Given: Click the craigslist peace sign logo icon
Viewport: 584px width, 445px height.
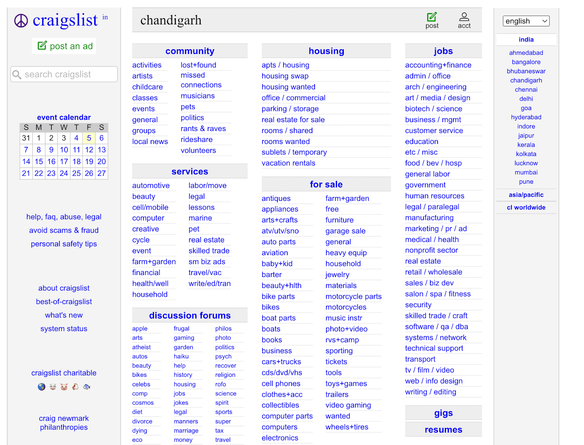Looking at the screenshot, I should [x=21, y=21].
